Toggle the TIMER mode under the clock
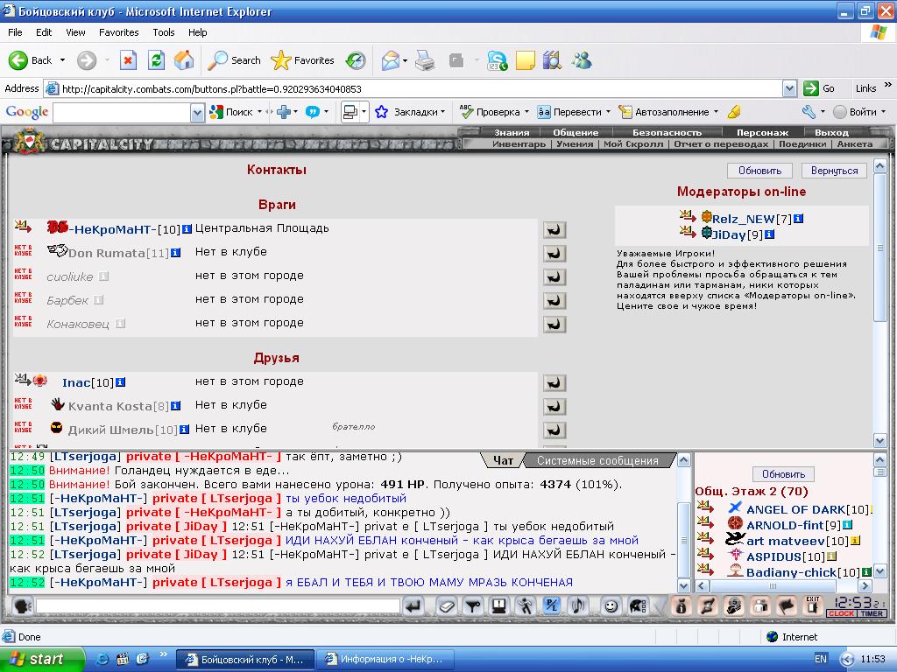 (872, 613)
